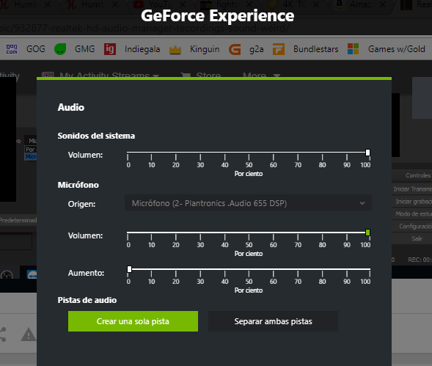Select Separar ambas pistas option
Image resolution: width=432 pixels, height=366 pixels.
pos(273,321)
